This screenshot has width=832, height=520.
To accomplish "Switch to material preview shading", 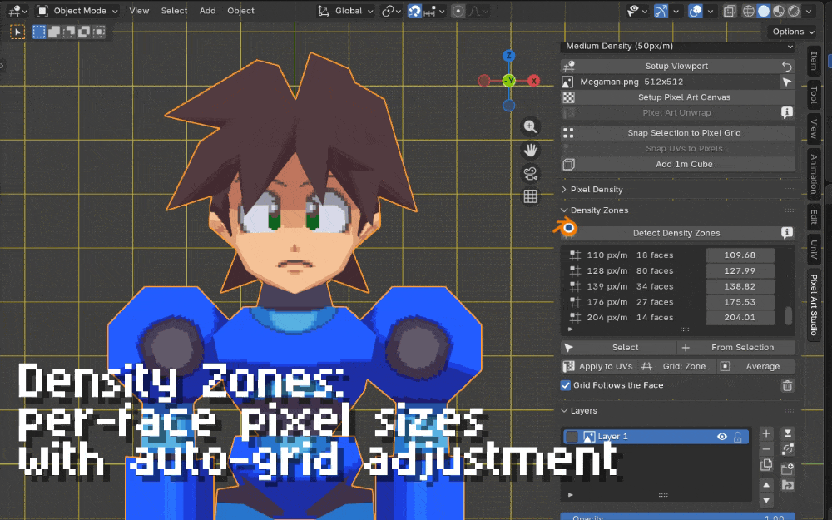I will coord(779,11).
